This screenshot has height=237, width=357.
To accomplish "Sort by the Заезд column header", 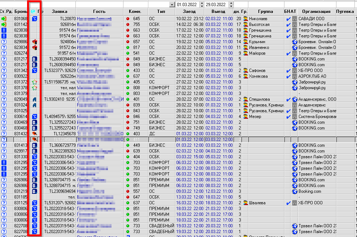I will 189,12.
